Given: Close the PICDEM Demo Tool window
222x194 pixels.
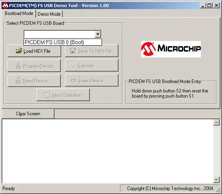Looking at the screenshot, I should pos(217,6).
